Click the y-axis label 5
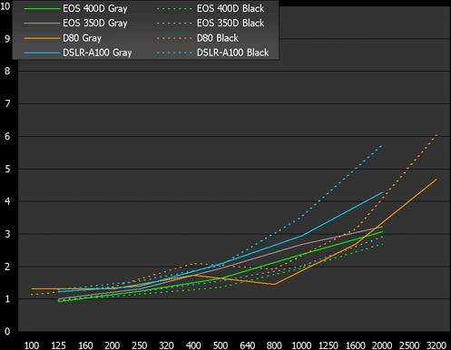Viewport: 451px width, 350px height. 7,169
